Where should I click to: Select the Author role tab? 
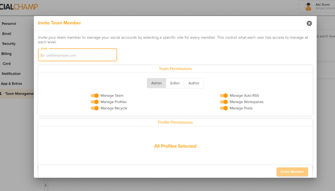(x=194, y=83)
